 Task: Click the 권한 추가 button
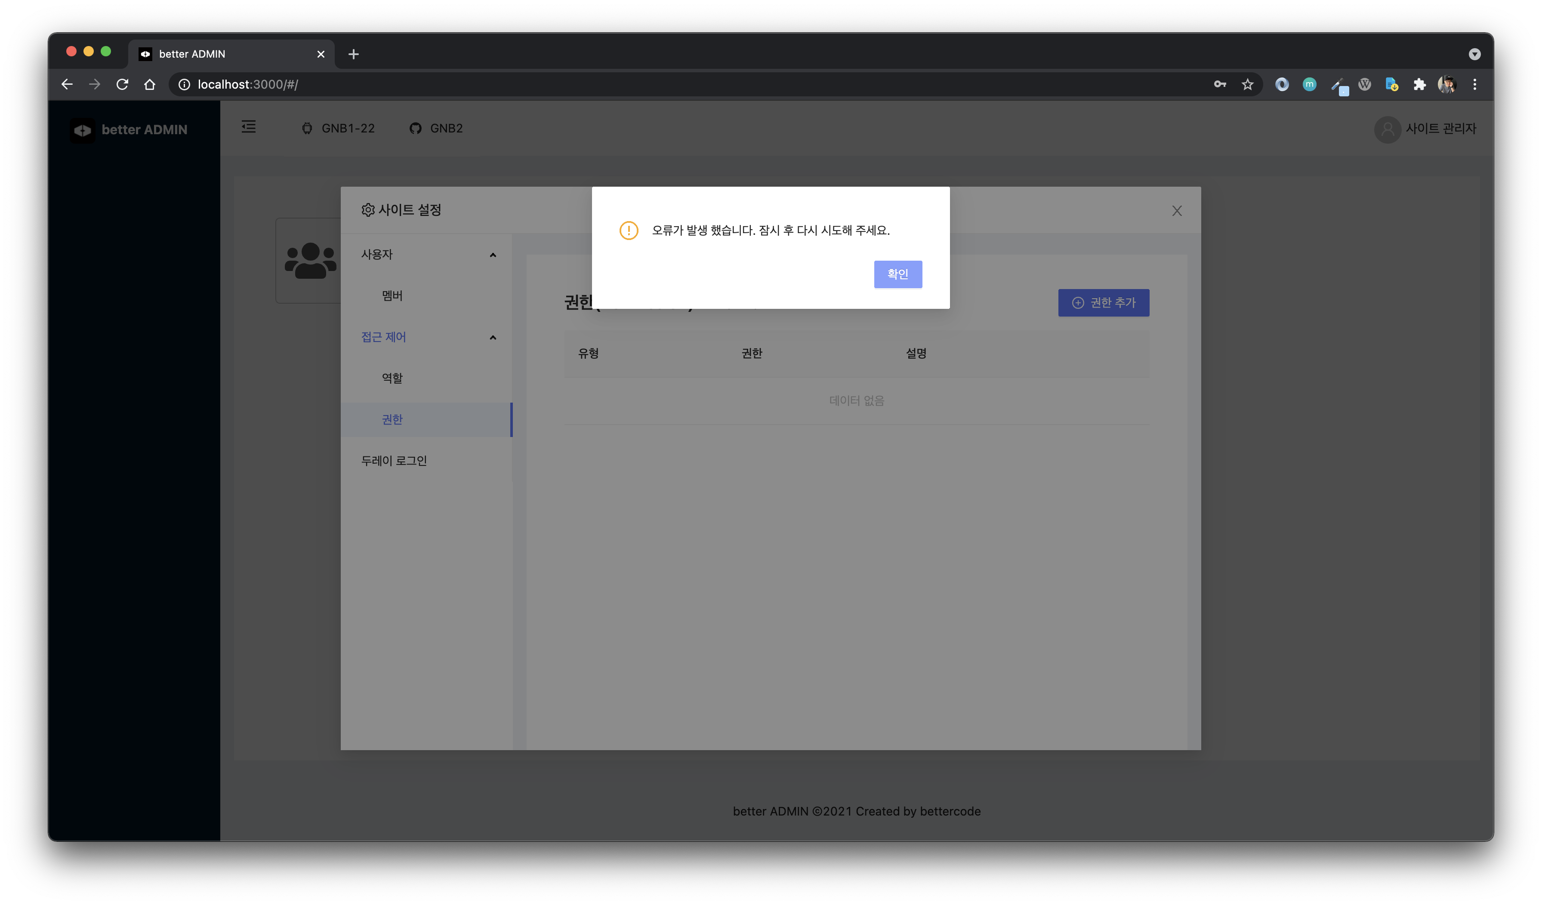click(x=1103, y=302)
